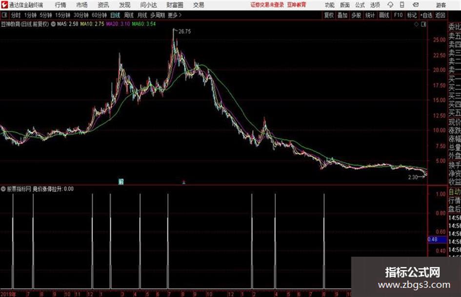Open the 行情 menu
Viewport: 461px width, 297px height.
click(60, 5)
